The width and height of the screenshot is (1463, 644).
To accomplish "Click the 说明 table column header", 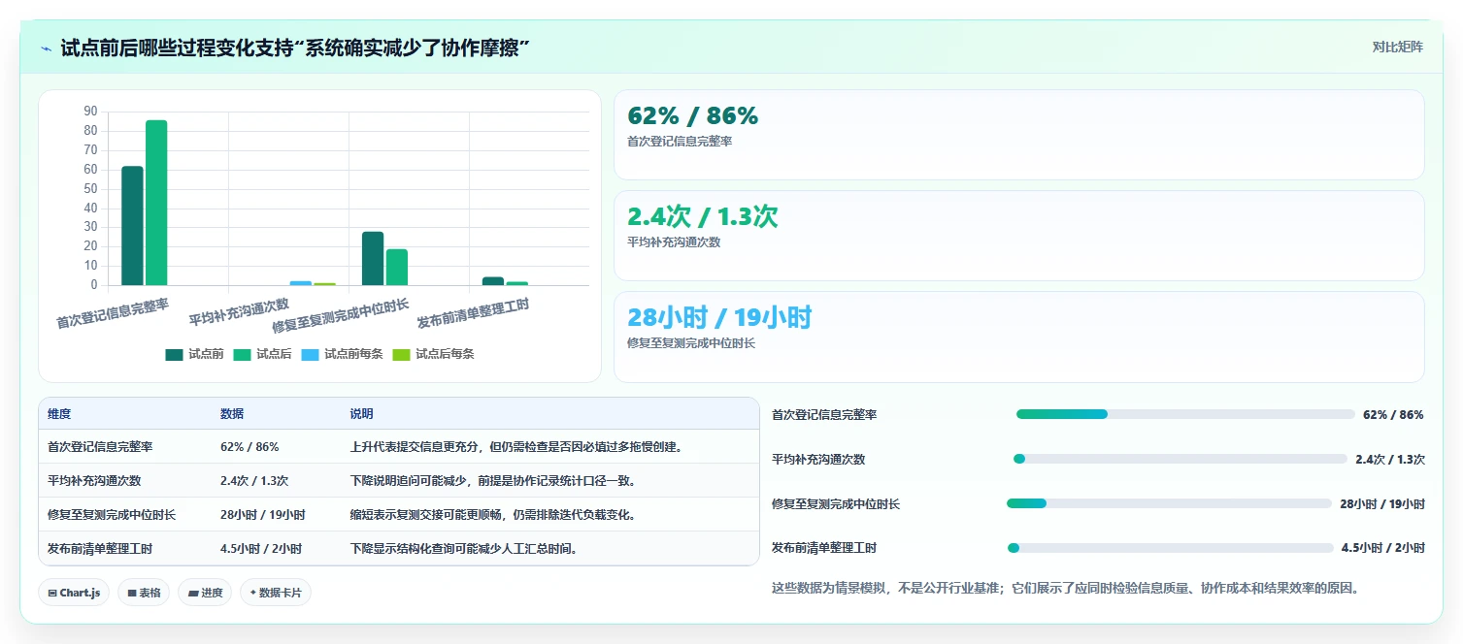I will pos(361,414).
